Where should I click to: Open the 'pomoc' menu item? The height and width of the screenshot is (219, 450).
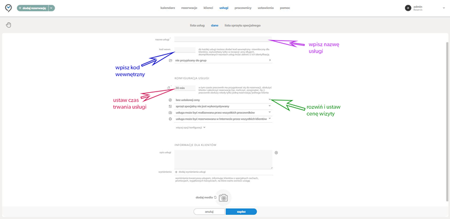285,8
